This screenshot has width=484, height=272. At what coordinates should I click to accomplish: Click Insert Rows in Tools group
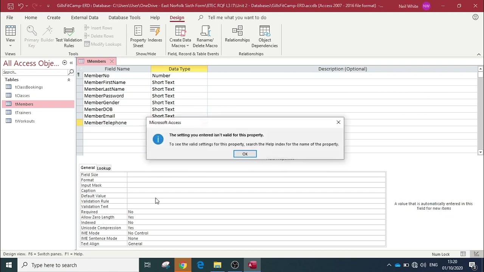98,28
